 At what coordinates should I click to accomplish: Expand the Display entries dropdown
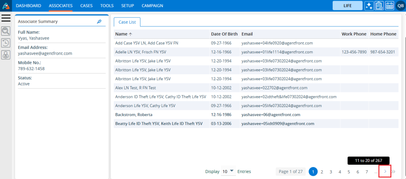[x=228, y=171]
